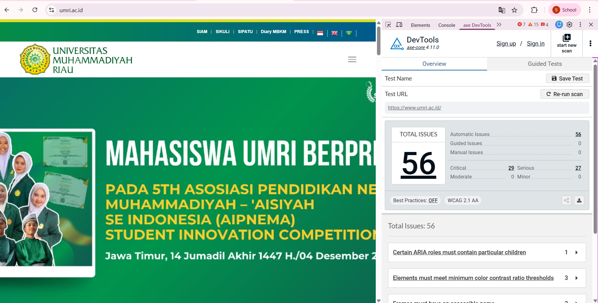Toggle the device toolbar icon

point(399,25)
